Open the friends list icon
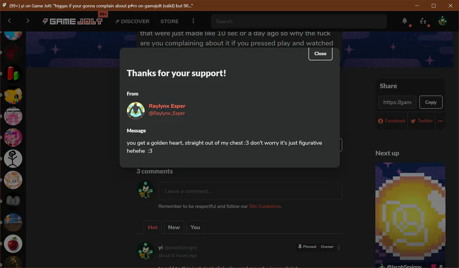This screenshot has height=268, width=459. click(x=423, y=21)
